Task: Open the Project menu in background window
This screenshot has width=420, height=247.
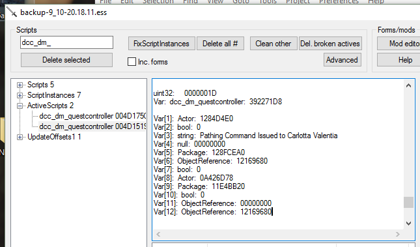Action: click(x=298, y=1)
